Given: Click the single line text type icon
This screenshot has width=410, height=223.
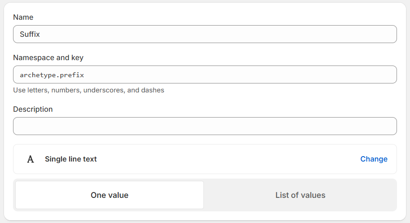Looking at the screenshot, I should click(x=31, y=159).
